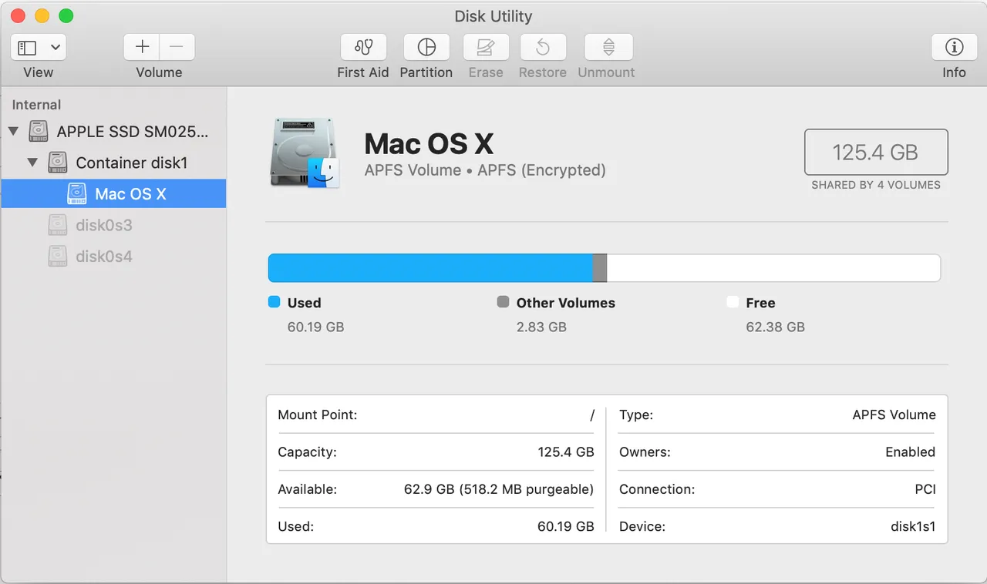Click the APPLE SSD drive icon
This screenshot has height=584, width=987.
(39, 131)
